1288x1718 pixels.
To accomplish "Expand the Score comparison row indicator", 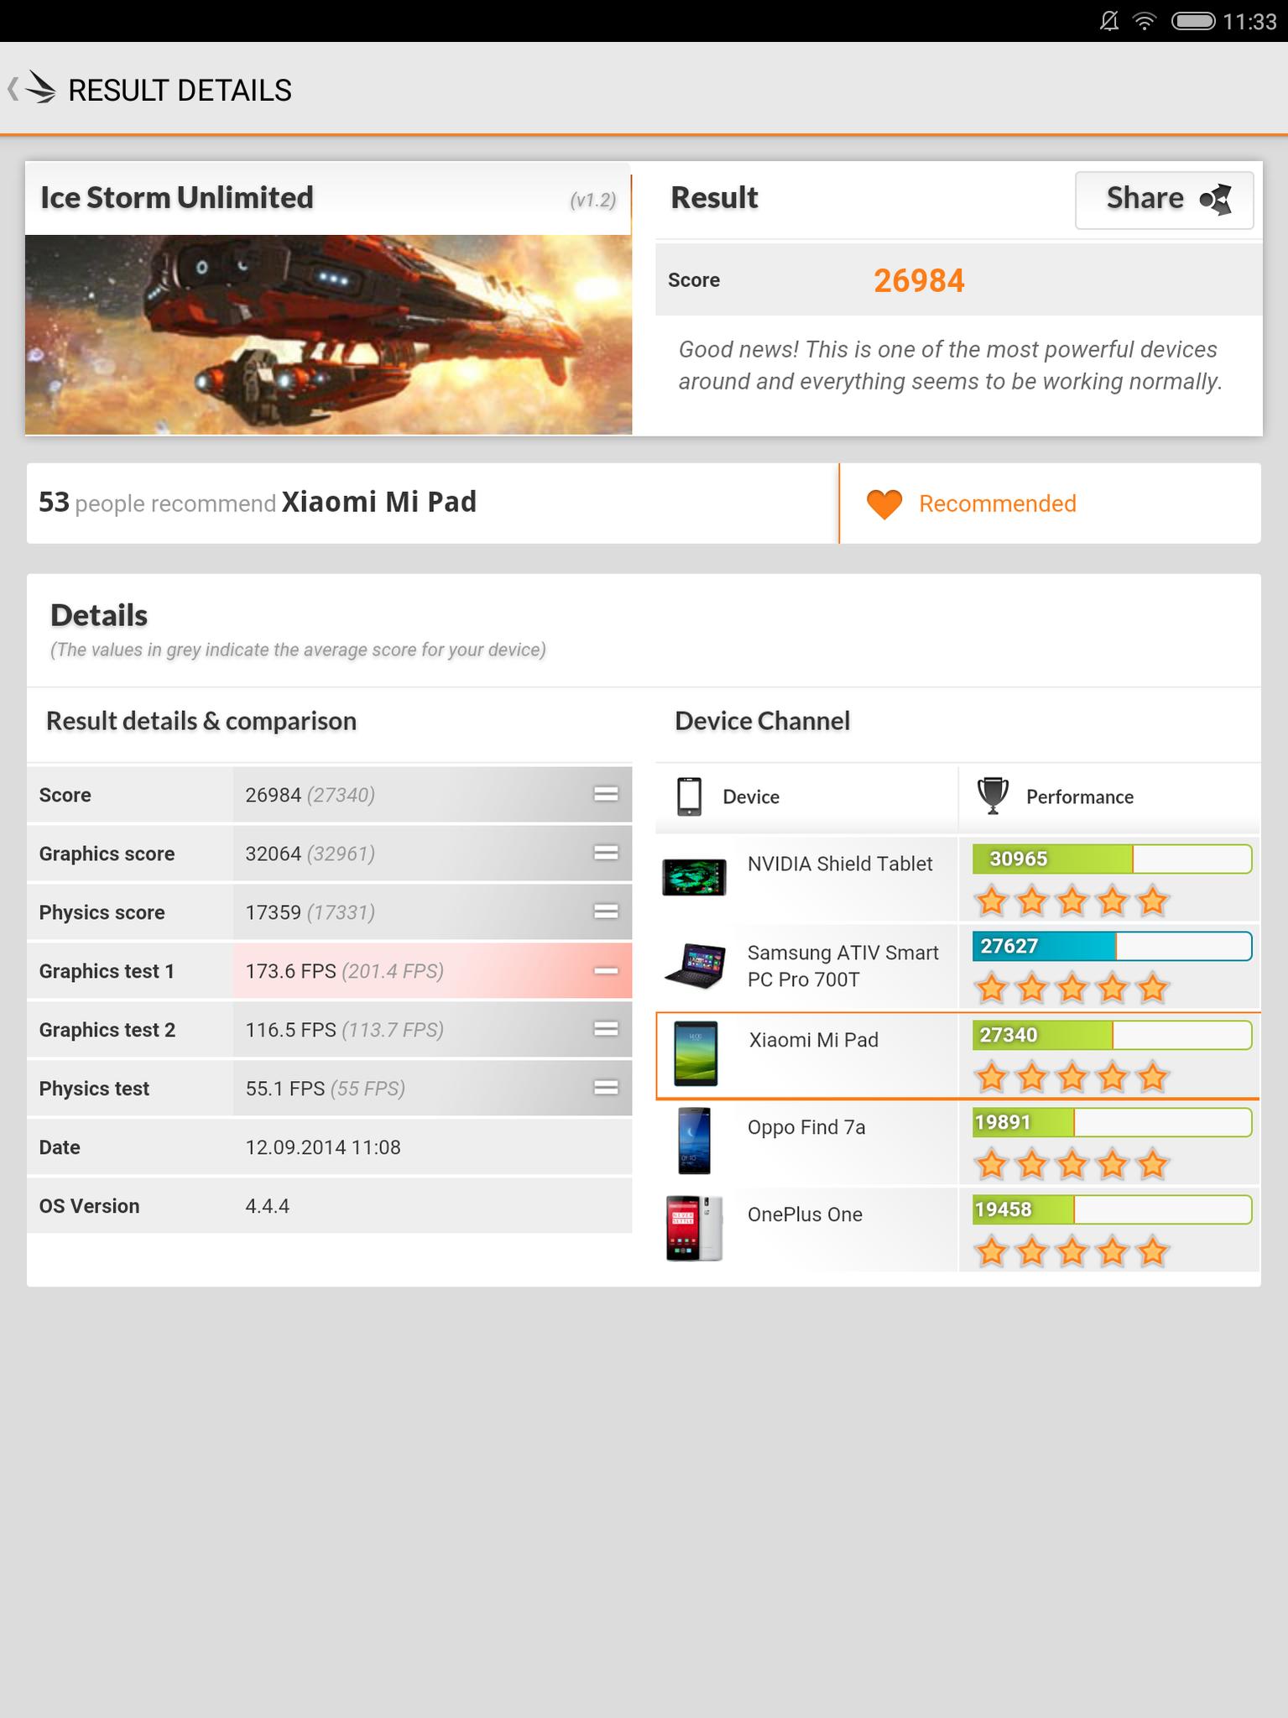I will 606,794.
